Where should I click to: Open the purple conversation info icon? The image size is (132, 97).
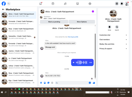pos(93,12)
